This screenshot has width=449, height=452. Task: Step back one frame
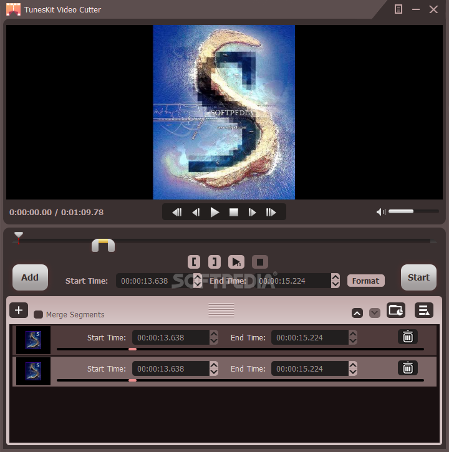pyautogui.click(x=196, y=213)
